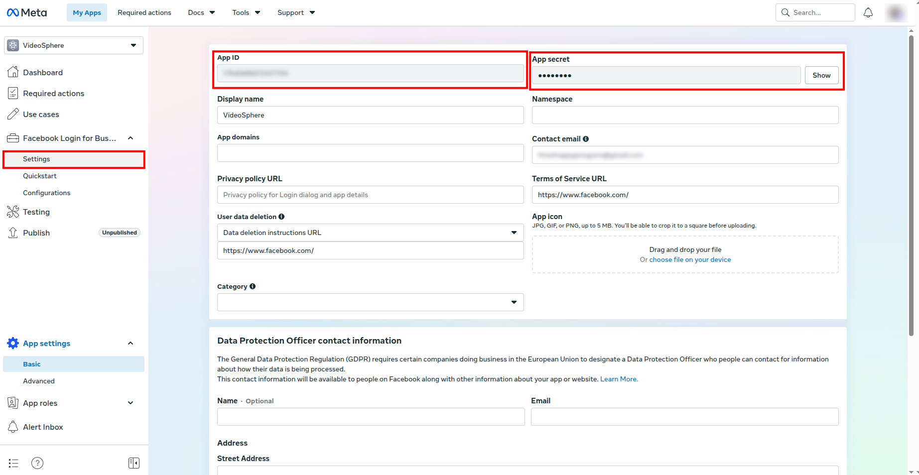Open the list icon at sidebar bottom
The height and width of the screenshot is (475, 919).
13,463
